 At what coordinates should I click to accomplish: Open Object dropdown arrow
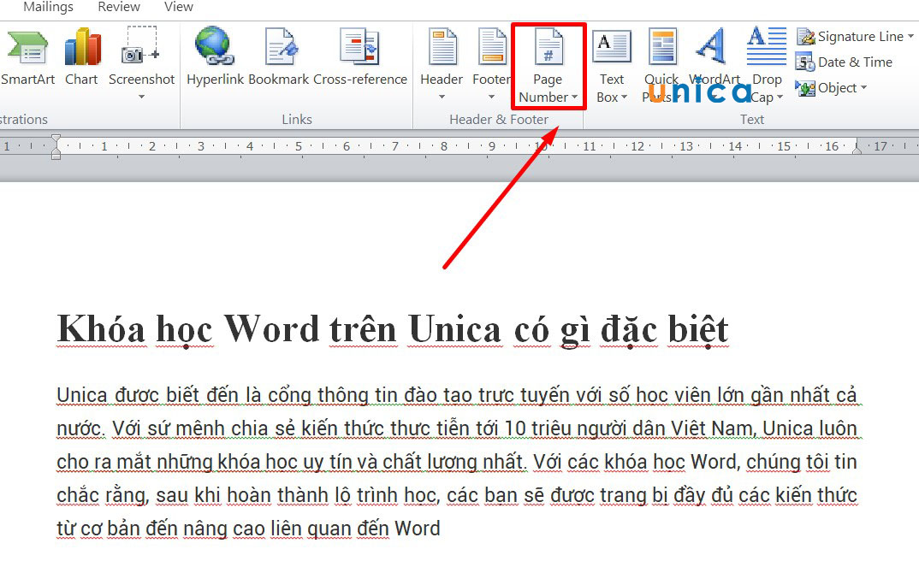[x=863, y=88]
